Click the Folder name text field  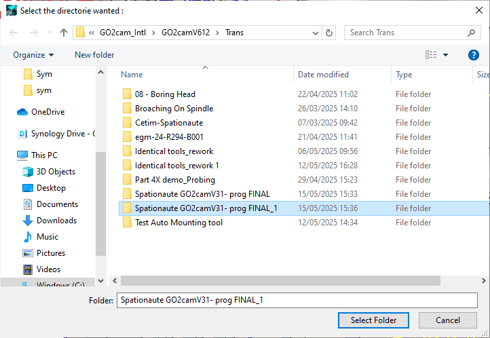(x=297, y=300)
